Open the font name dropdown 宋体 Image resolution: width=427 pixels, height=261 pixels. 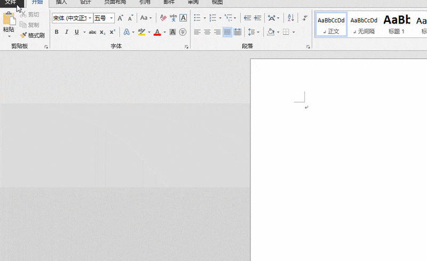point(90,18)
